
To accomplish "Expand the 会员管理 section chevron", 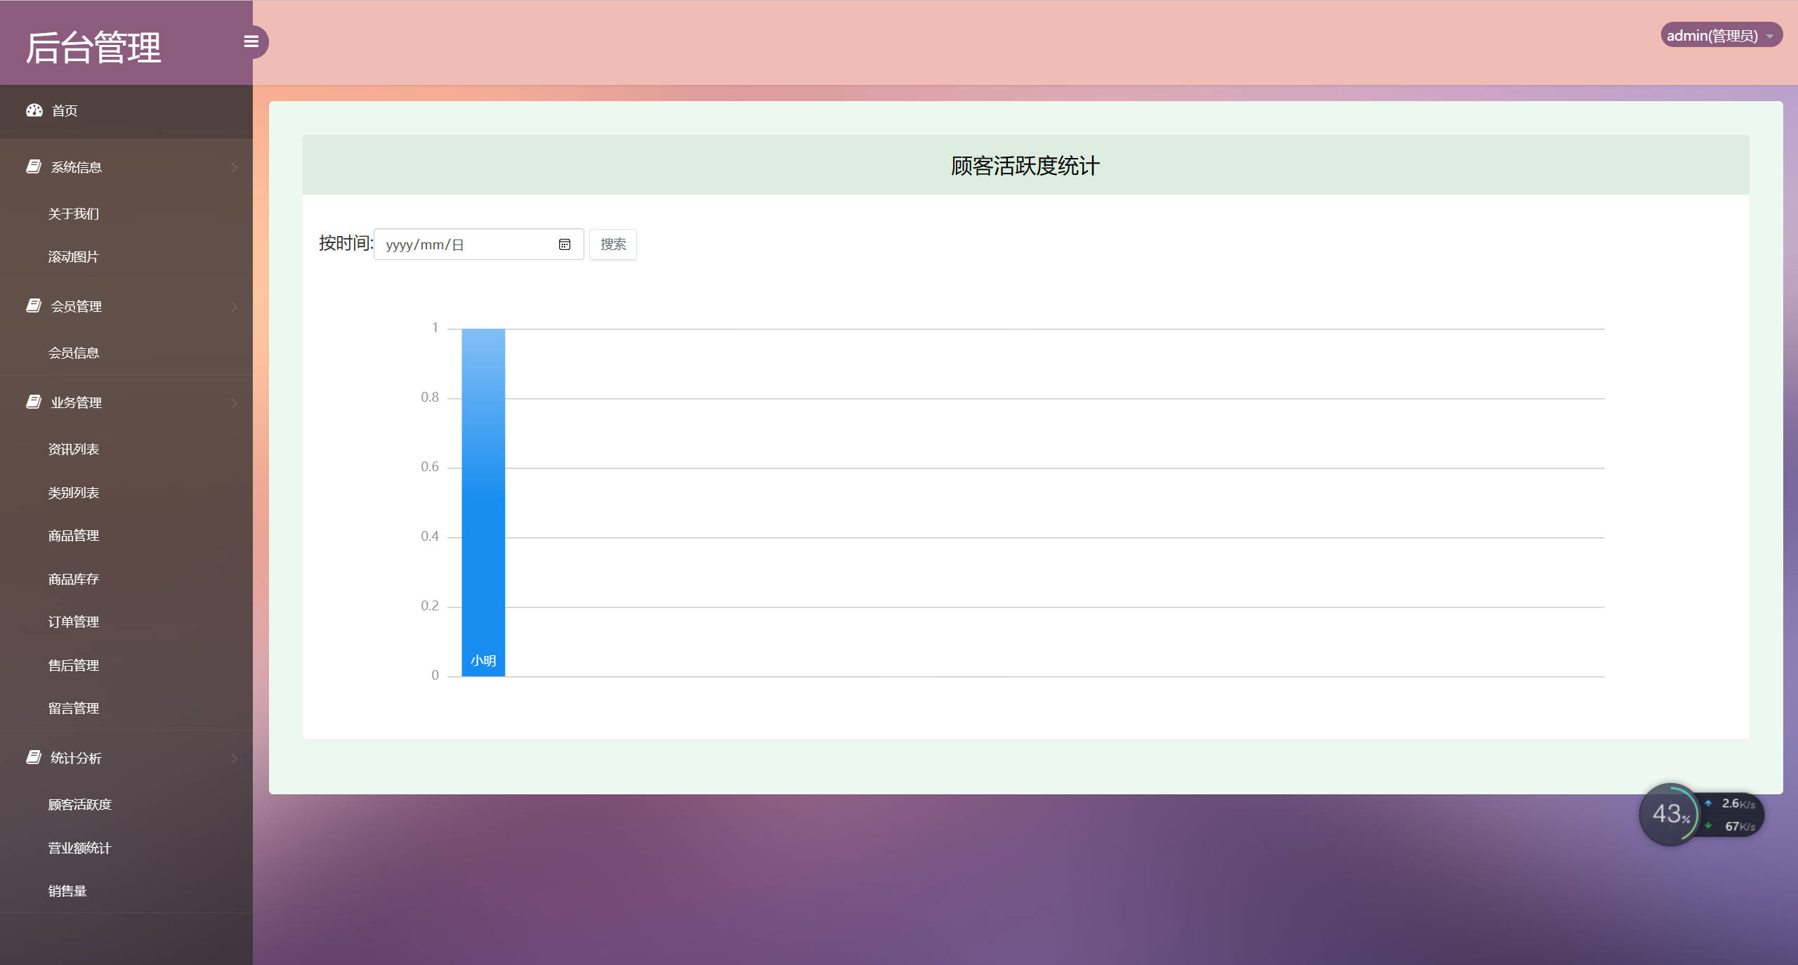I will (x=234, y=306).
